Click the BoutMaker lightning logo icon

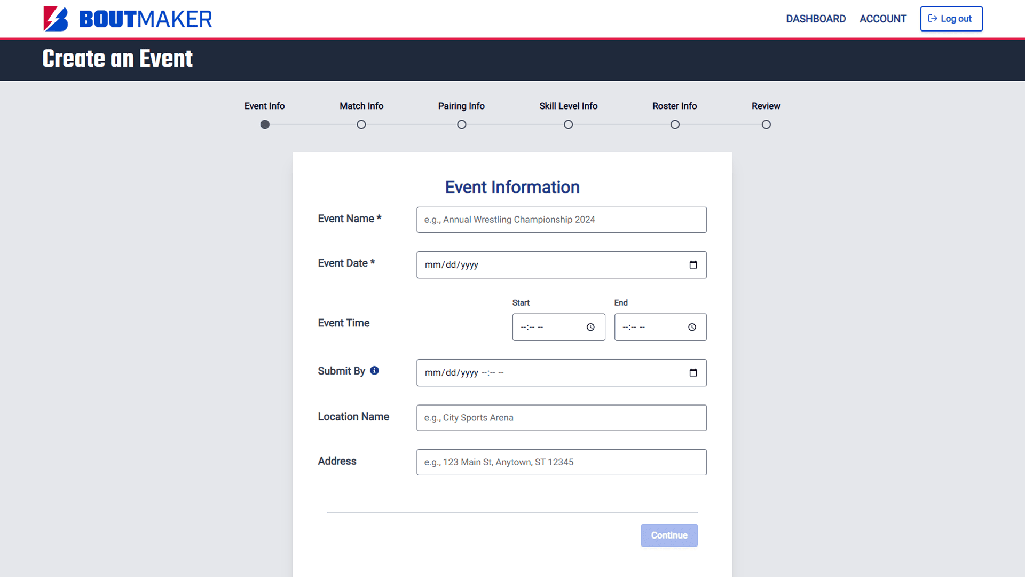56,19
